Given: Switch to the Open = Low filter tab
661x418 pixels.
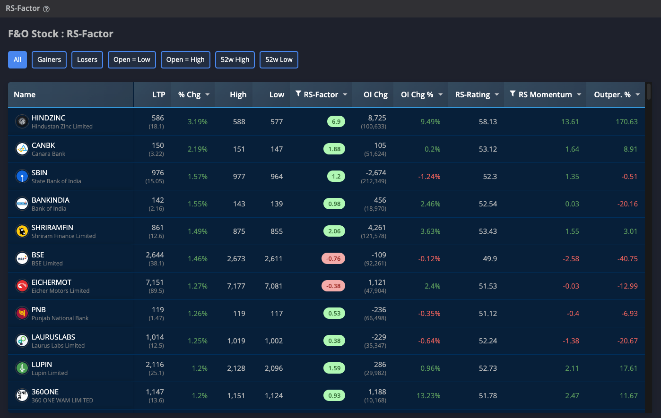Looking at the screenshot, I should tap(132, 60).
